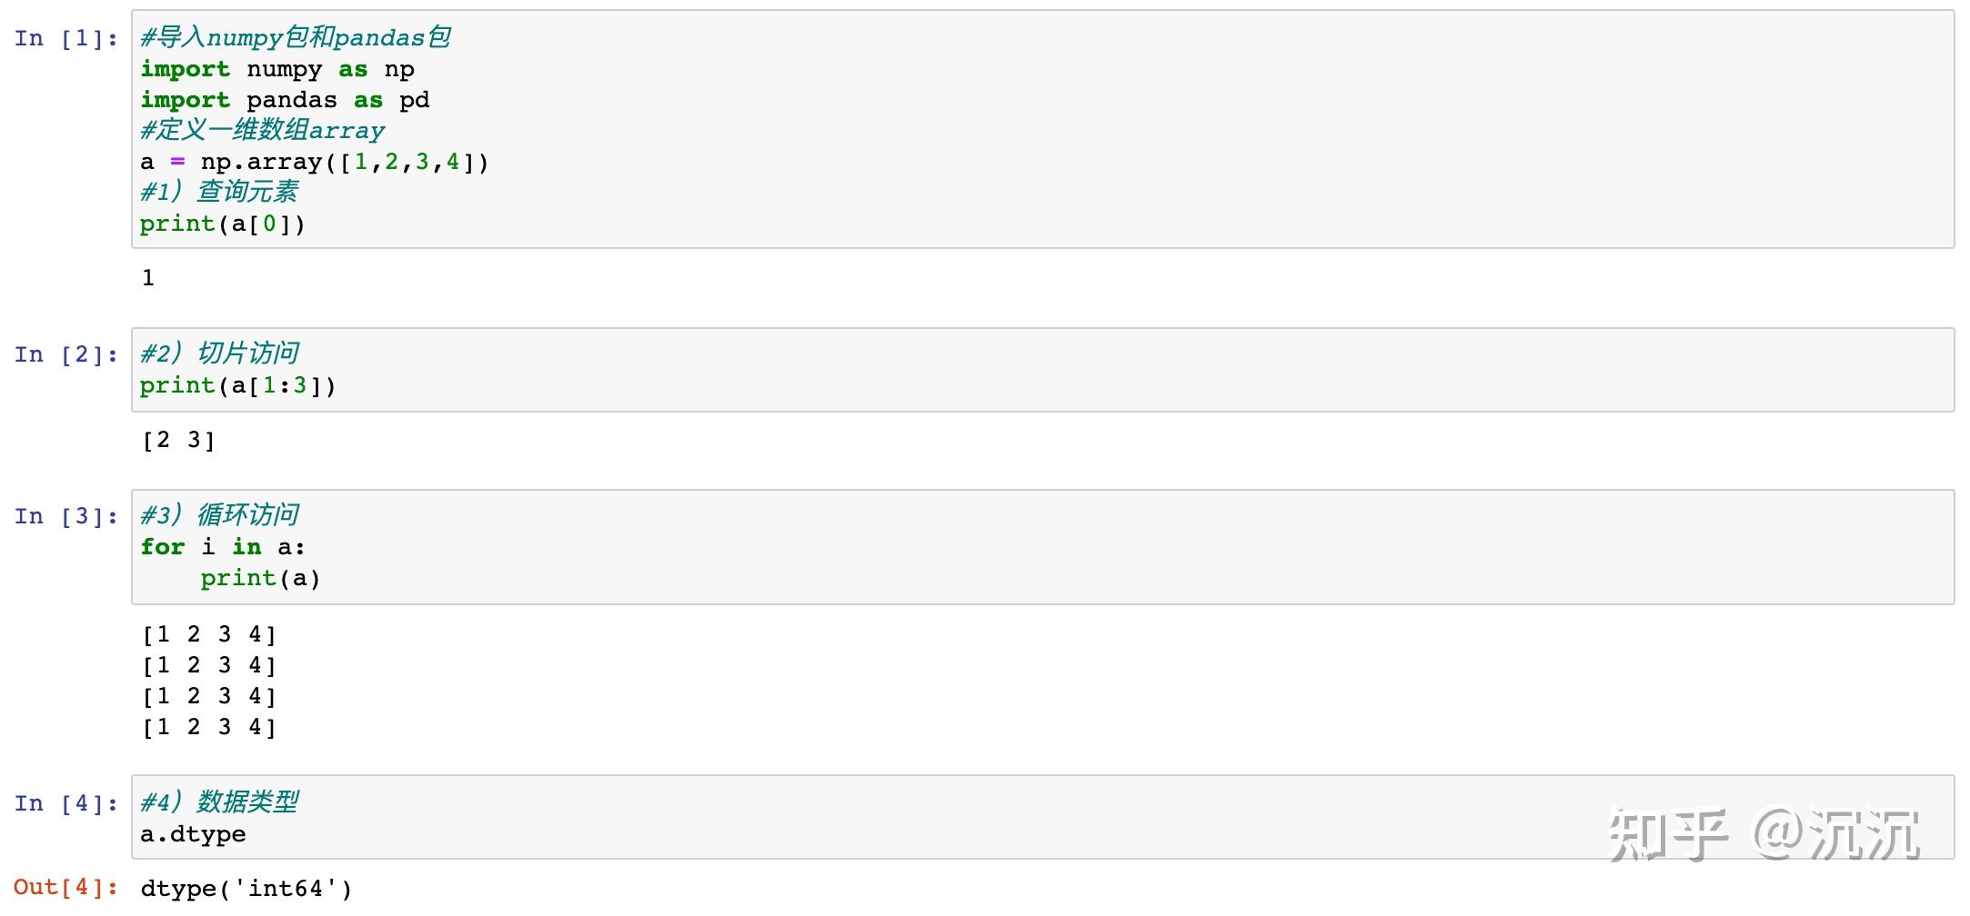Click the [2 3] slice output
This screenshot has height=916, width=1970.
pos(179,441)
